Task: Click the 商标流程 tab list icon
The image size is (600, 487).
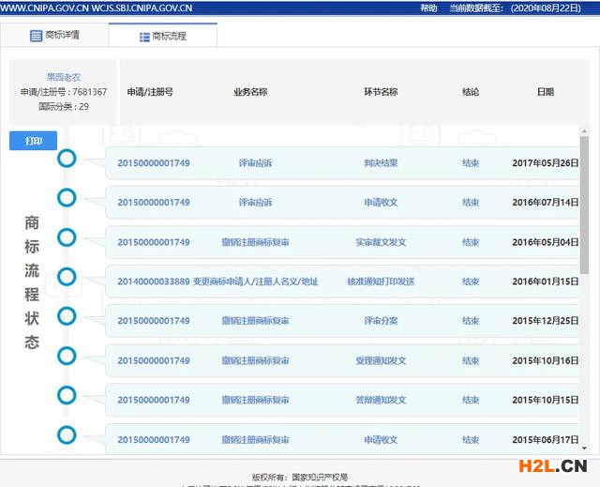Action: [x=143, y=36]
